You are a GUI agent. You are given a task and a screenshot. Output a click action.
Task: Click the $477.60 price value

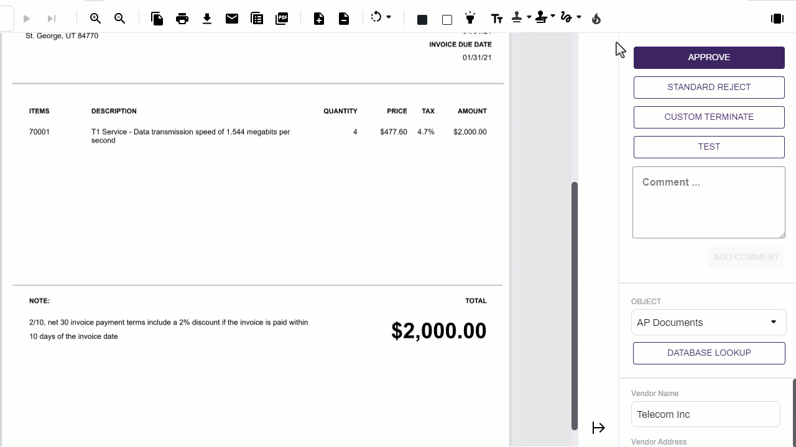click(x=394, y=132)
